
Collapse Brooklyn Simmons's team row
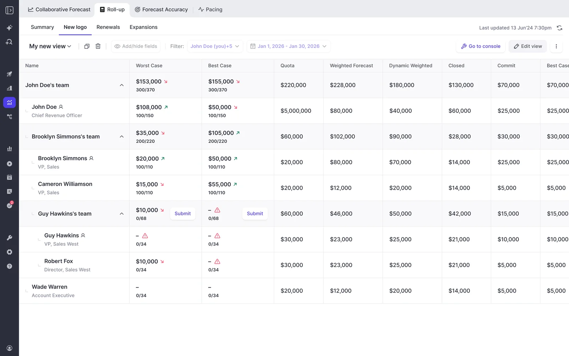[122, 137]
